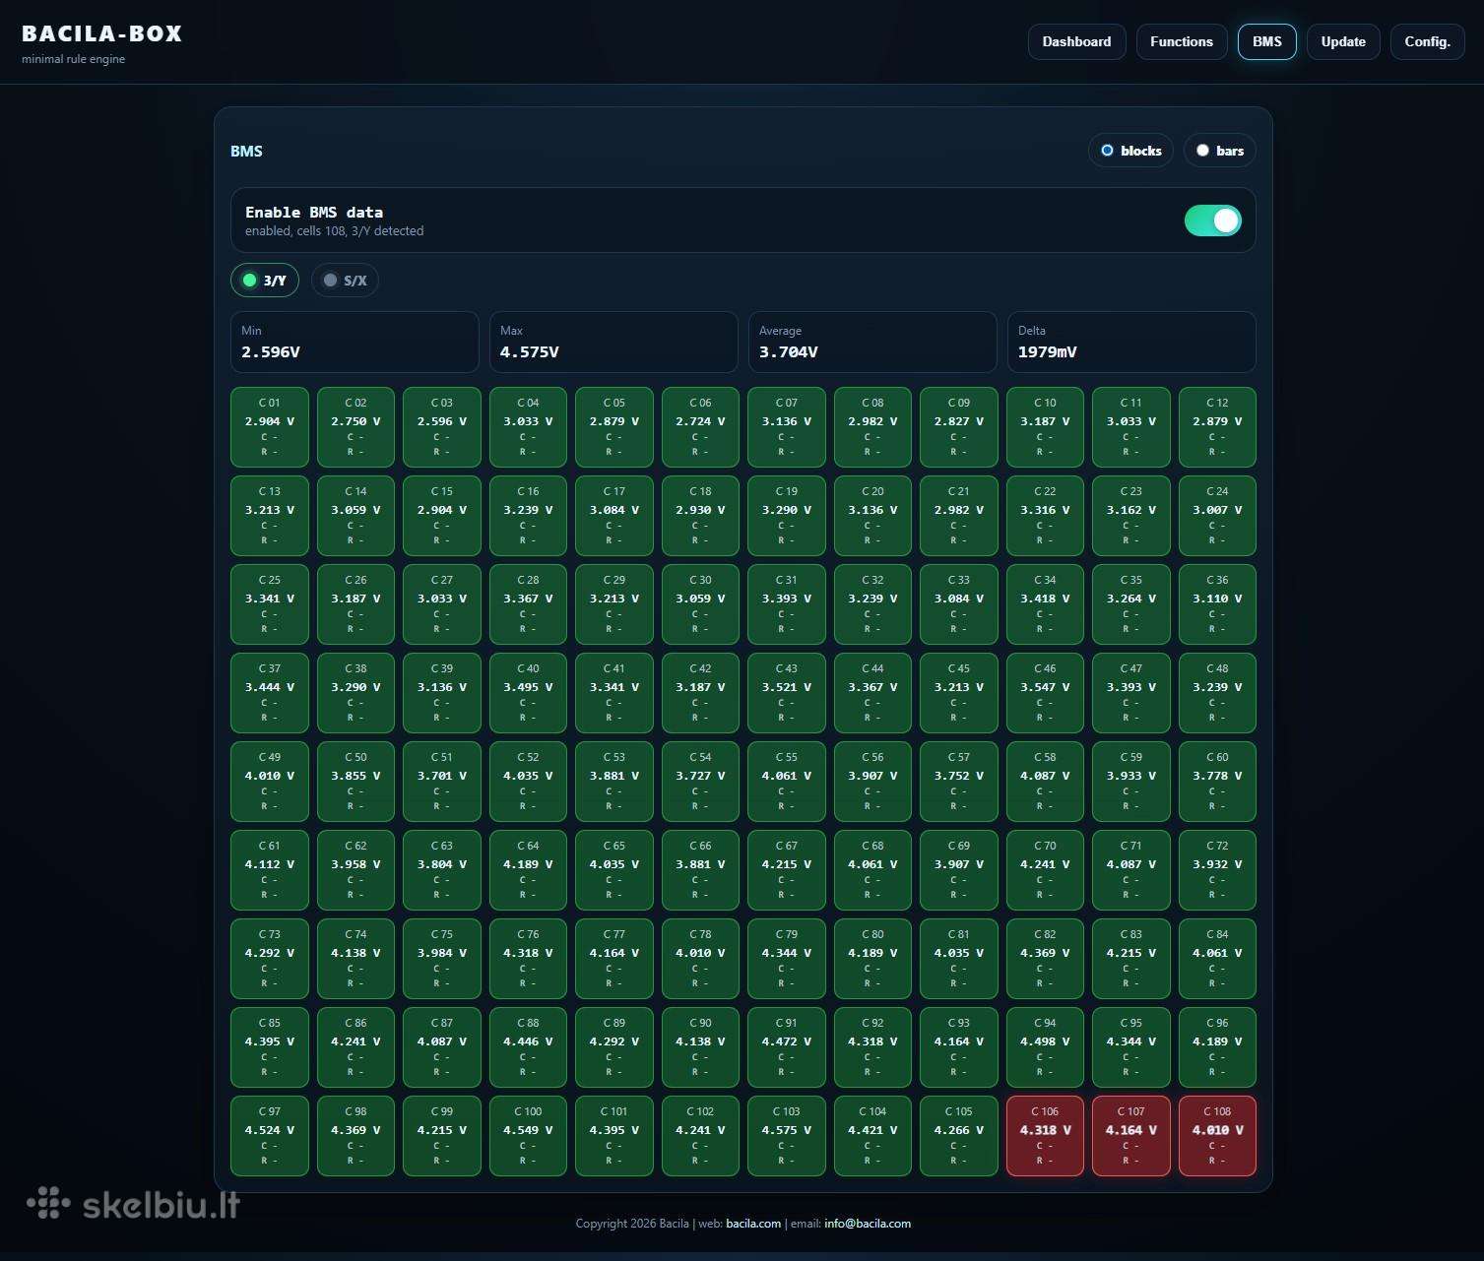Email info@bacila.com from the footer
Screen dimensions: 1484x1261
click(x=868, y=1224)
